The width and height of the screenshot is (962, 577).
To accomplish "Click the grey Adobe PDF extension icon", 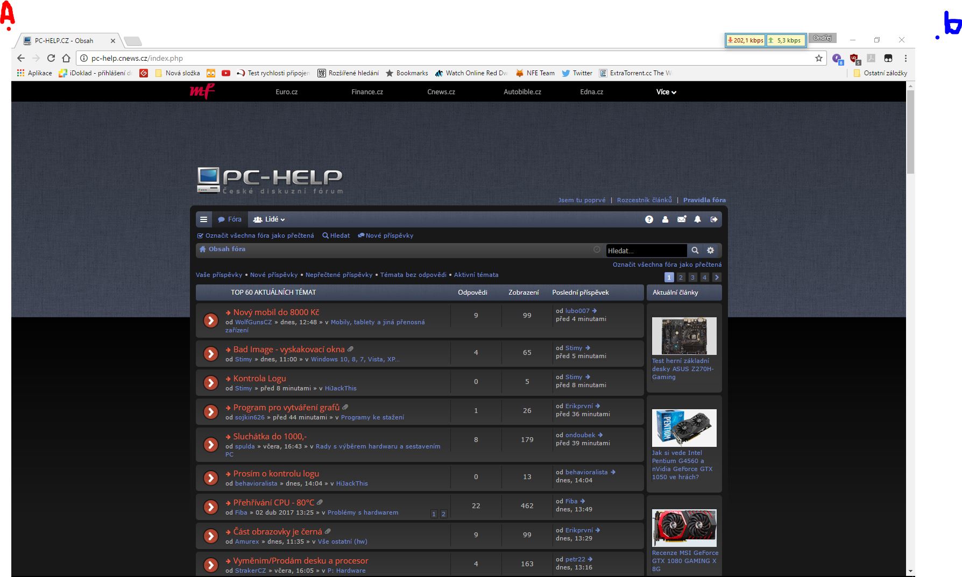I will click(x=871, y=58).
